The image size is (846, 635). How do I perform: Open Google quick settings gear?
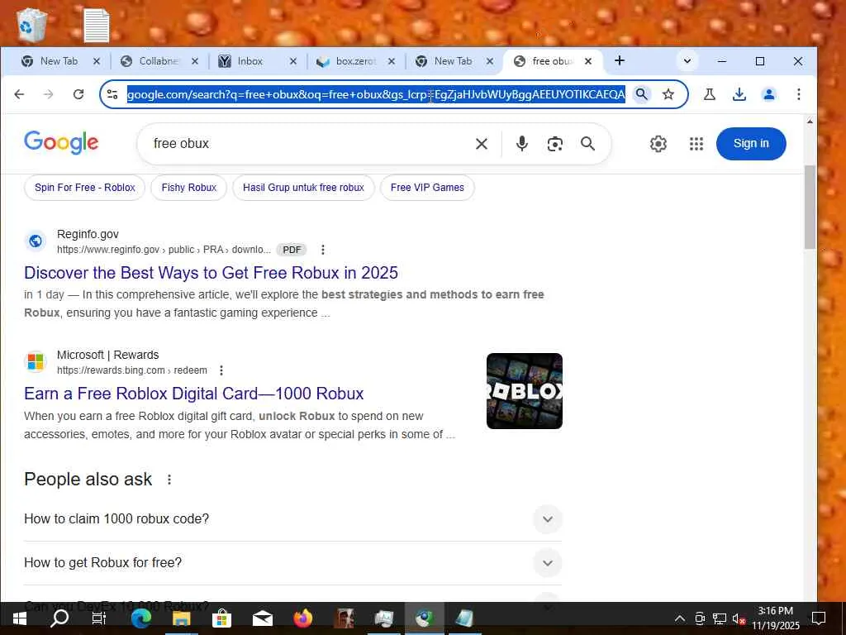tap(658, 144)
